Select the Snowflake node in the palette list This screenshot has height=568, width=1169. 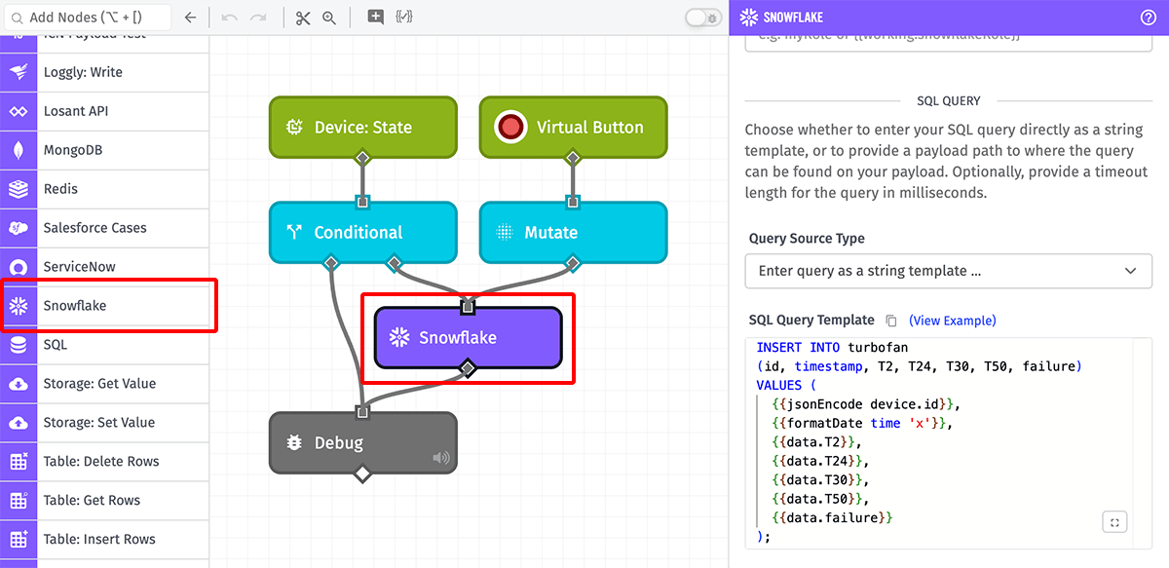pyautogui.click(x=104, y=306)
